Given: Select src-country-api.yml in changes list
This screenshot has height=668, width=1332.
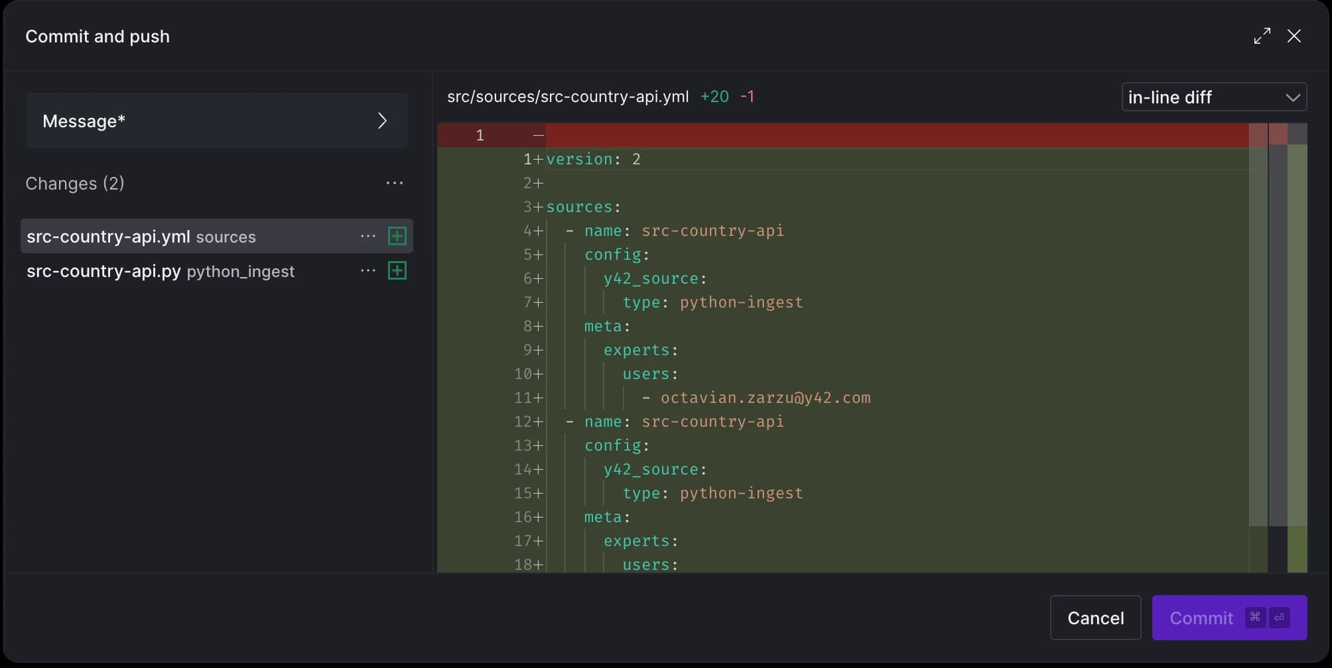Looking at the screenshot, I should coord(217,236).
